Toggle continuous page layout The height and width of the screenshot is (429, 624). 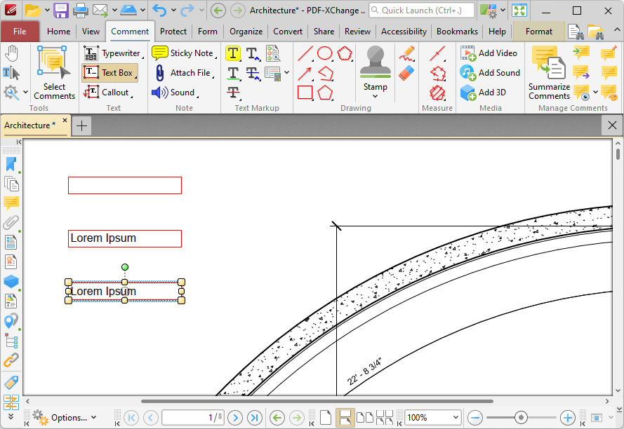pyautogui.click(x=345, y=418)
